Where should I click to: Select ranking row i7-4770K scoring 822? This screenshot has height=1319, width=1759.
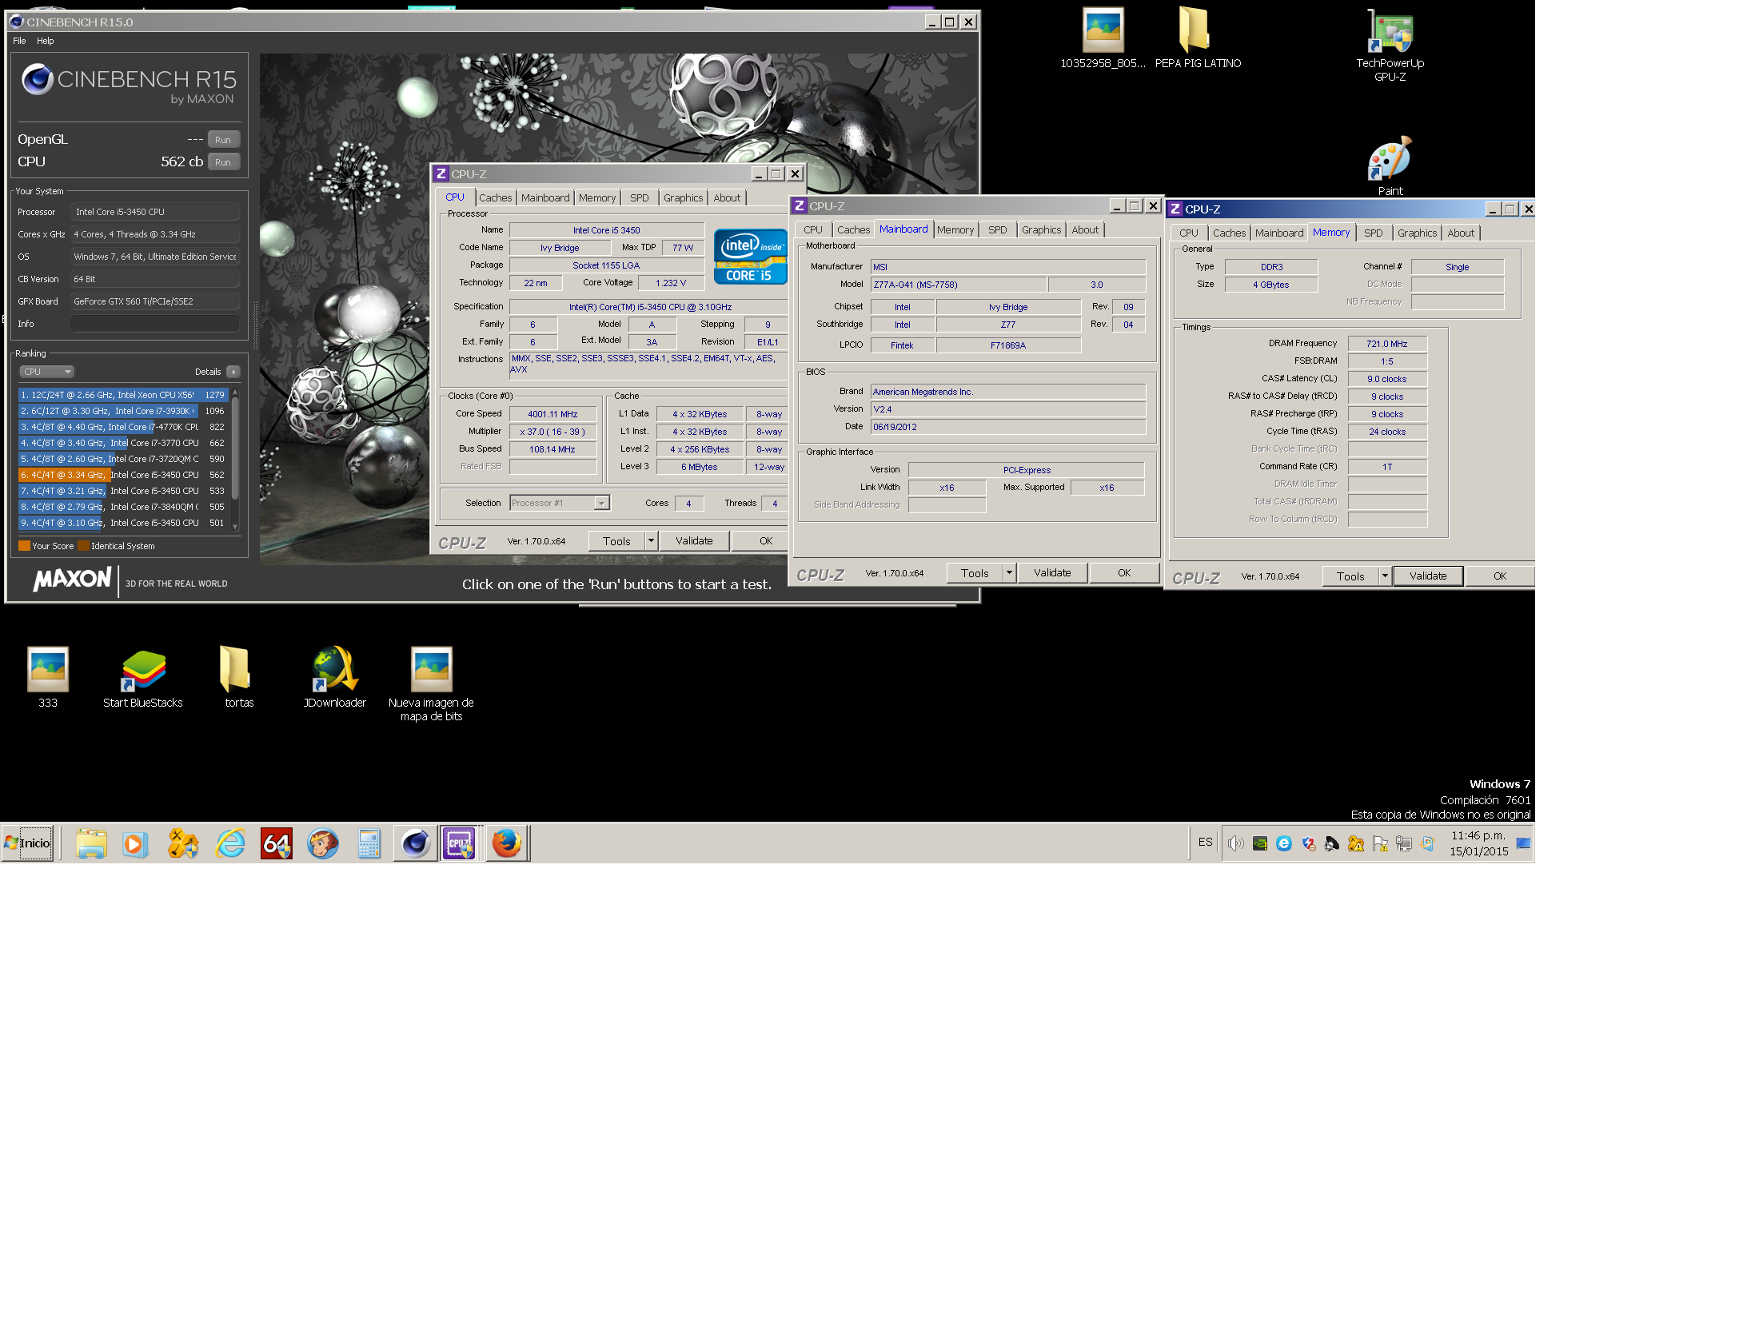[123, 427]
